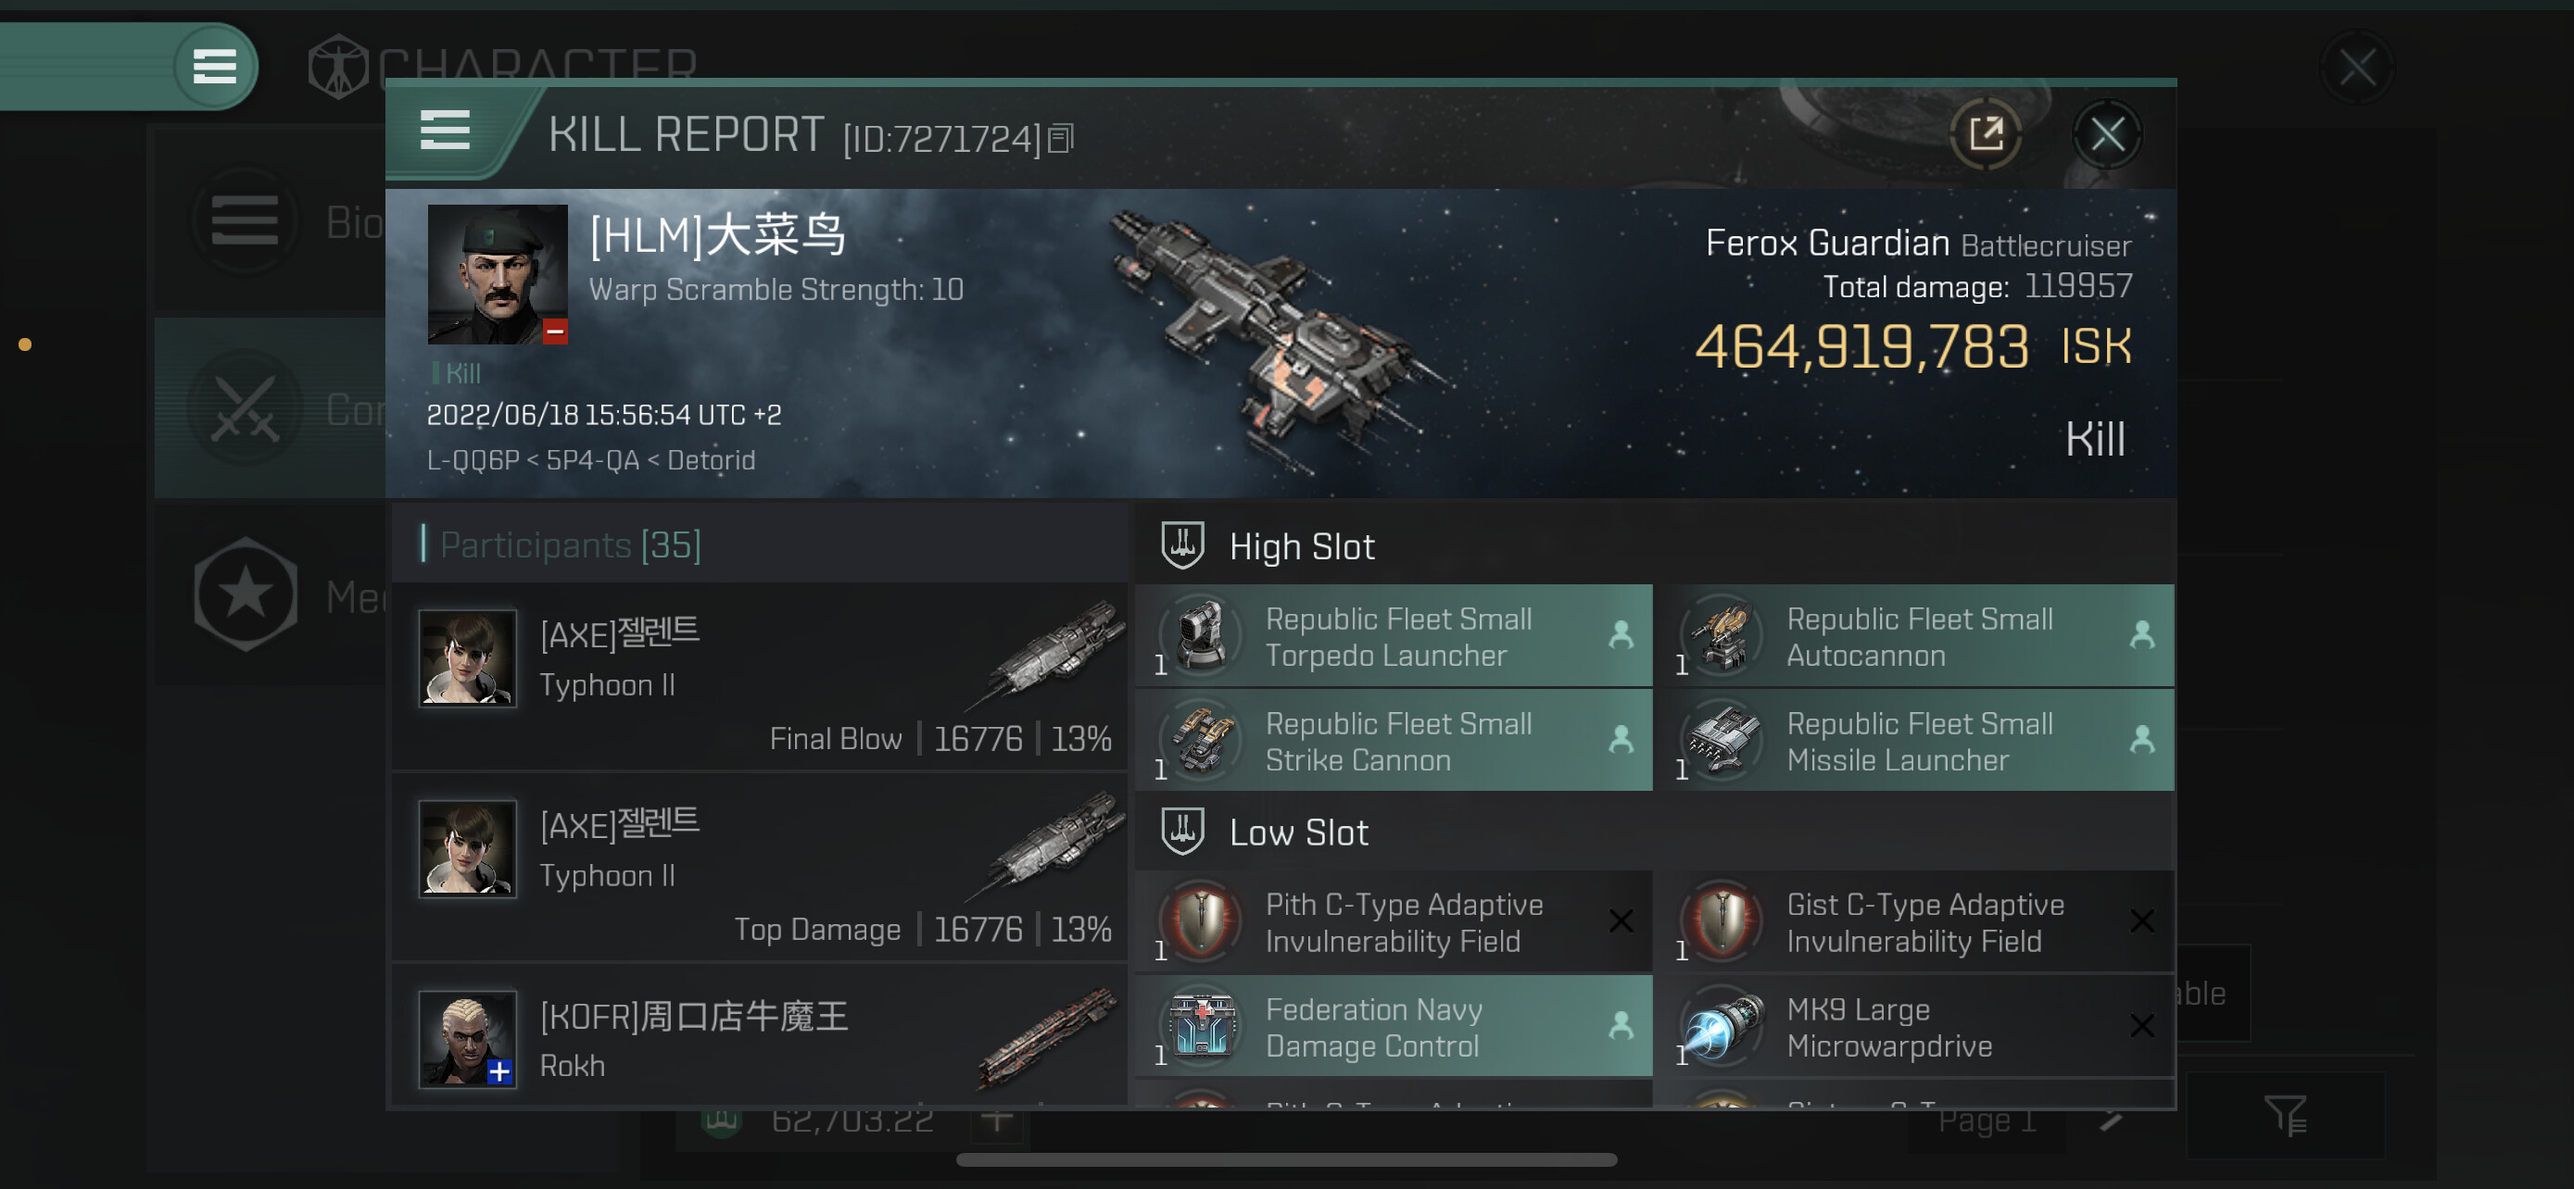Open the location link L-QQ6P

point(473,459)
